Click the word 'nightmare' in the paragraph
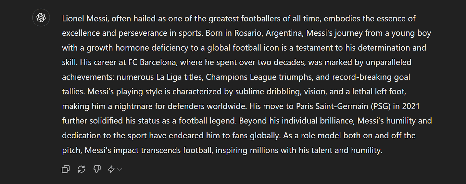This screenshot has height=184, width=466. 134,106
